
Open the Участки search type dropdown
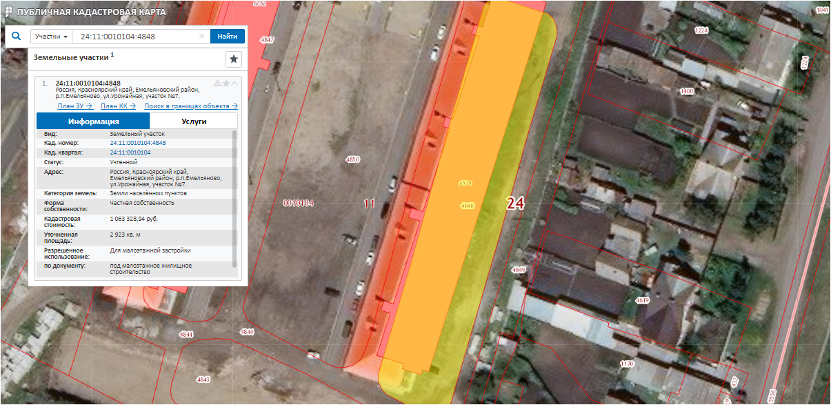pos(51,37)
